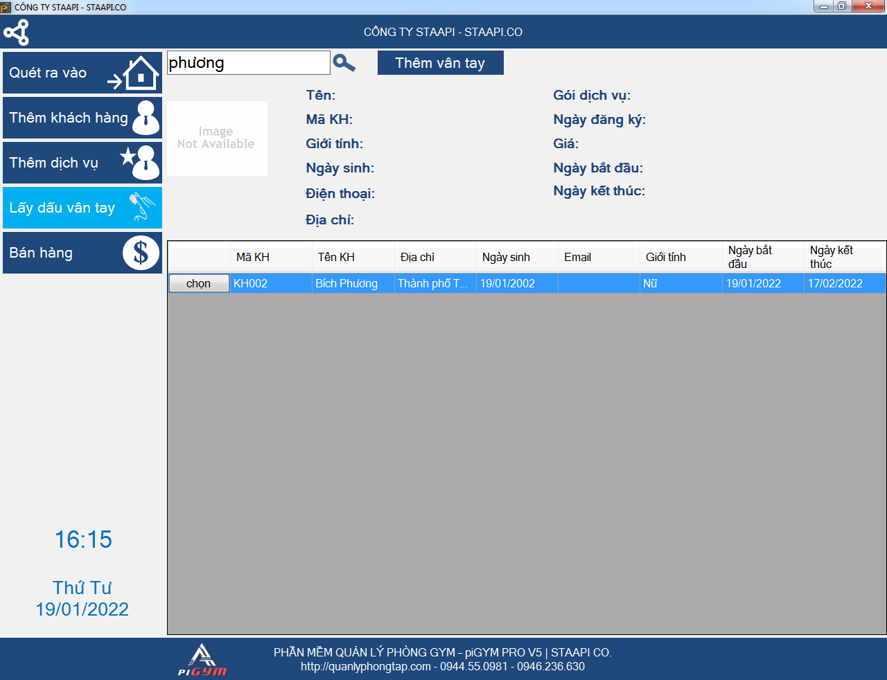Click the star person icon on Thêm dịch vụ
The height and width of the screenshot is (680, 887).
pyautogui.click(x=141, y=163)
